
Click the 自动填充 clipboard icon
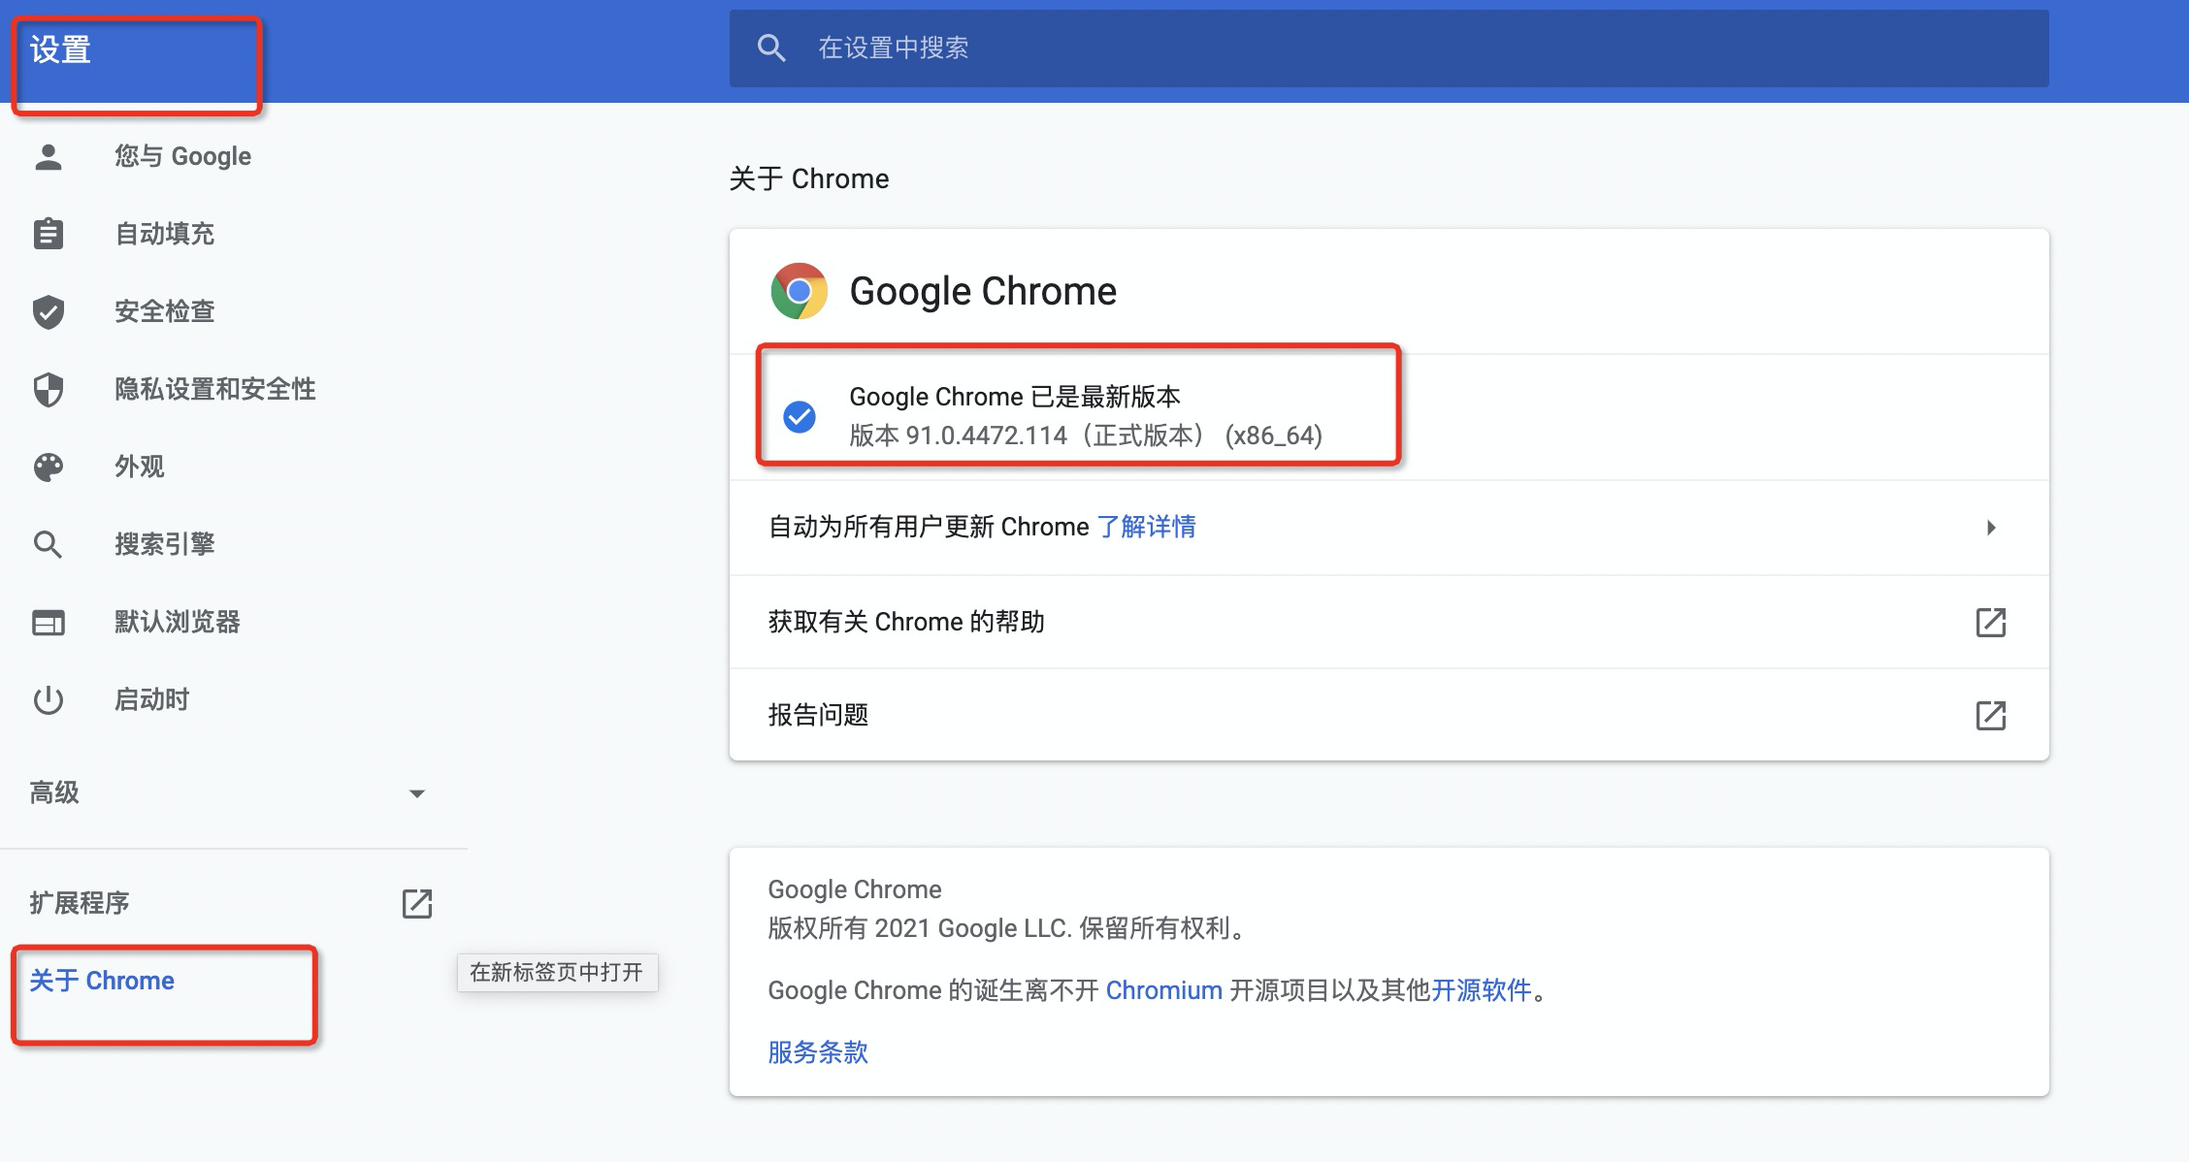tap(49, 233)
